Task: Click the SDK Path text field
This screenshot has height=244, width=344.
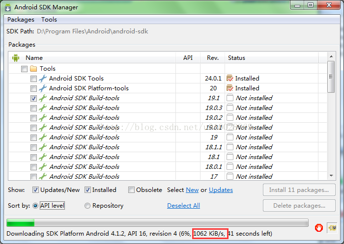Action: pyautogui.click(x=92, y=31)
